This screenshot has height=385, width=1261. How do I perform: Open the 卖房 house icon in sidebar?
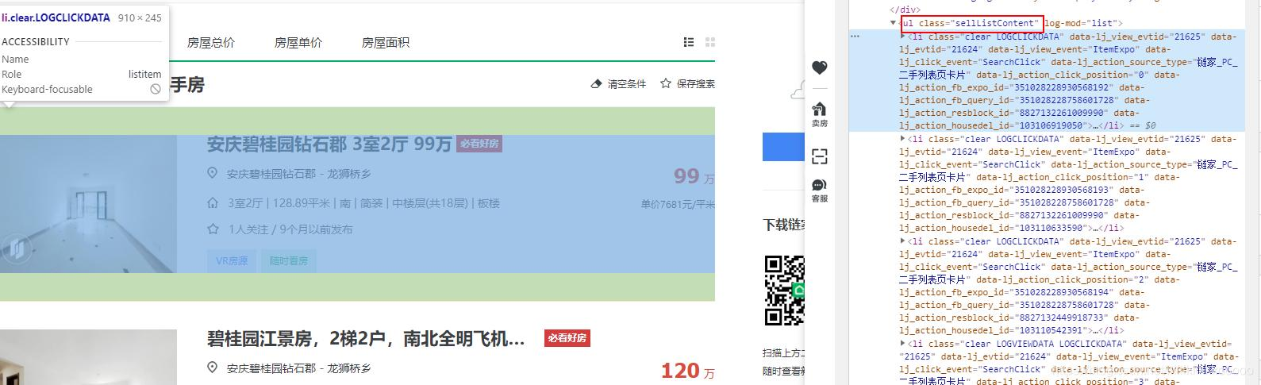(820, 114)
